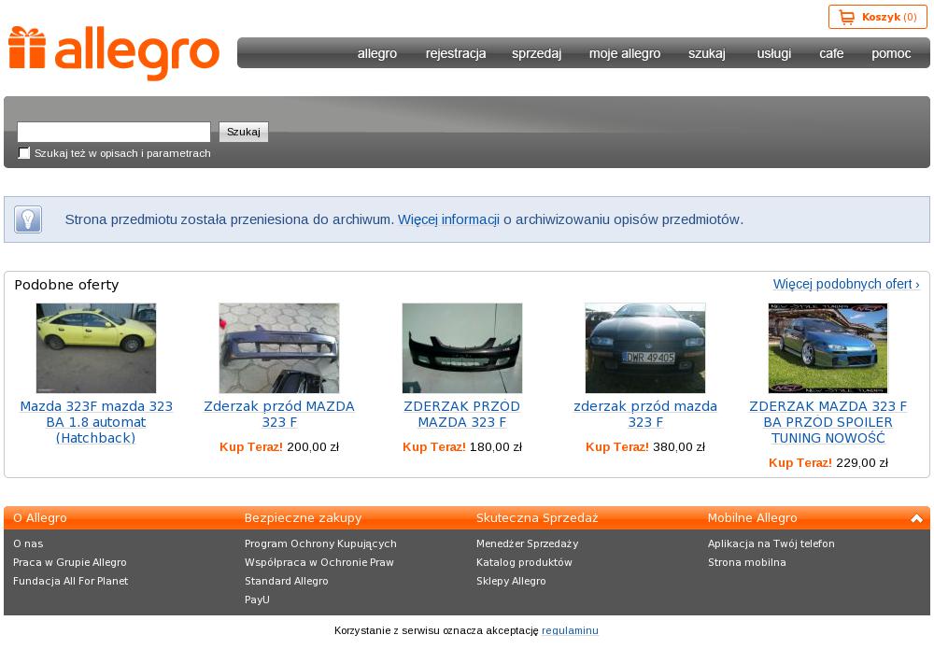Open 'Praca w Grupie Allegro' footer link
The image size is (934, 649).
[70, 562]
